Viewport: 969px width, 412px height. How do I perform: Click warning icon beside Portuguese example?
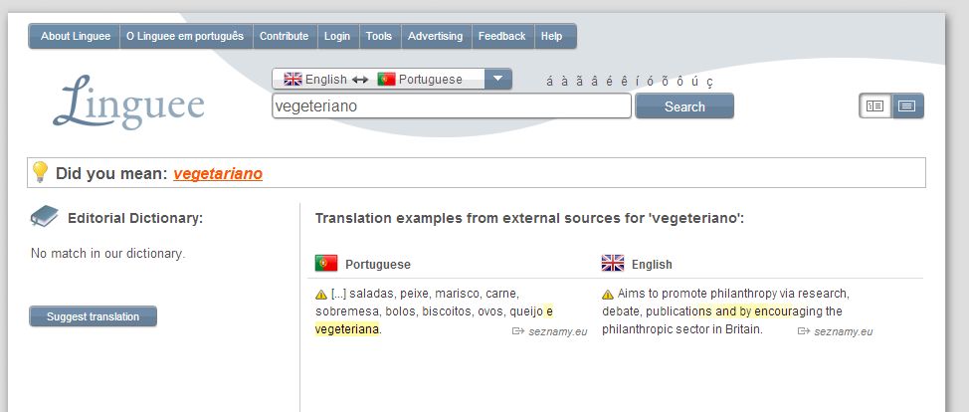320,295
